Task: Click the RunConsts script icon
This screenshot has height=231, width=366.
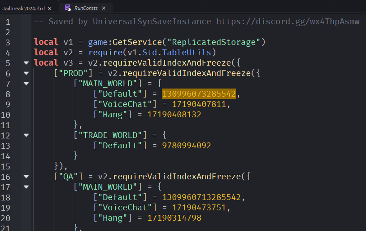Action: point(68,8)
